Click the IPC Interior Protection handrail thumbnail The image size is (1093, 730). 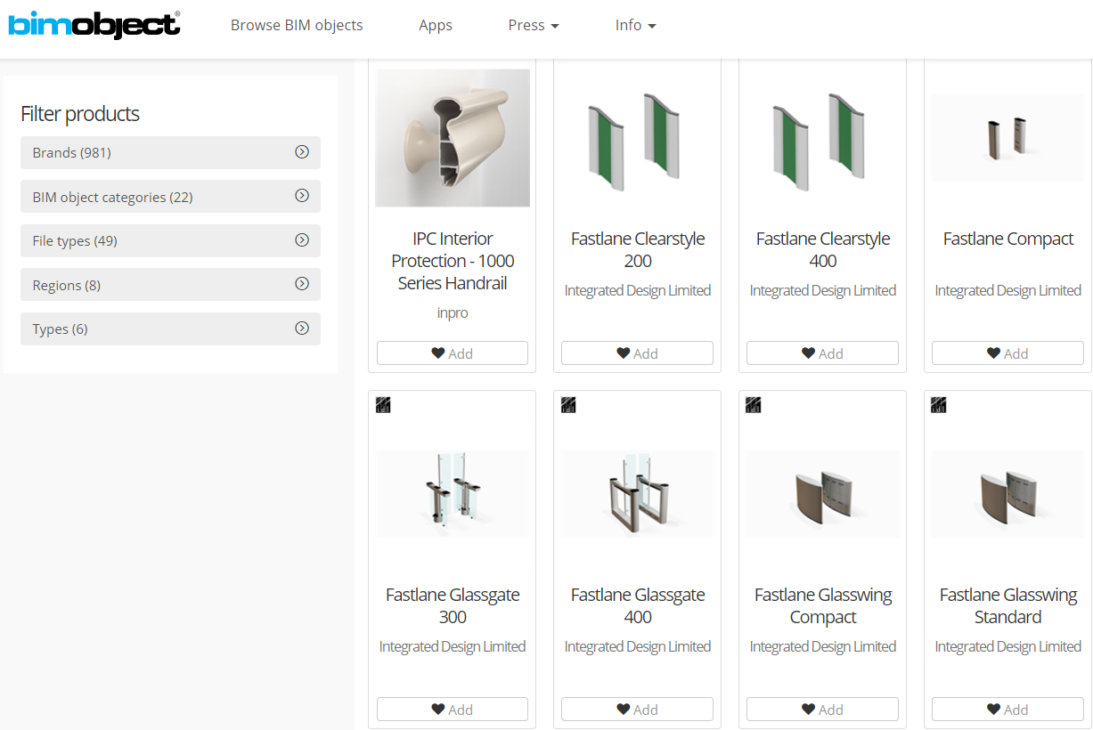pyautogui.click(x=452, y=137)
